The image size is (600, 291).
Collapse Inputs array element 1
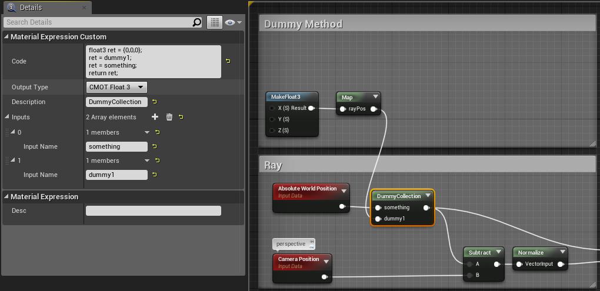pyautogui.click(x=13, y=160)
